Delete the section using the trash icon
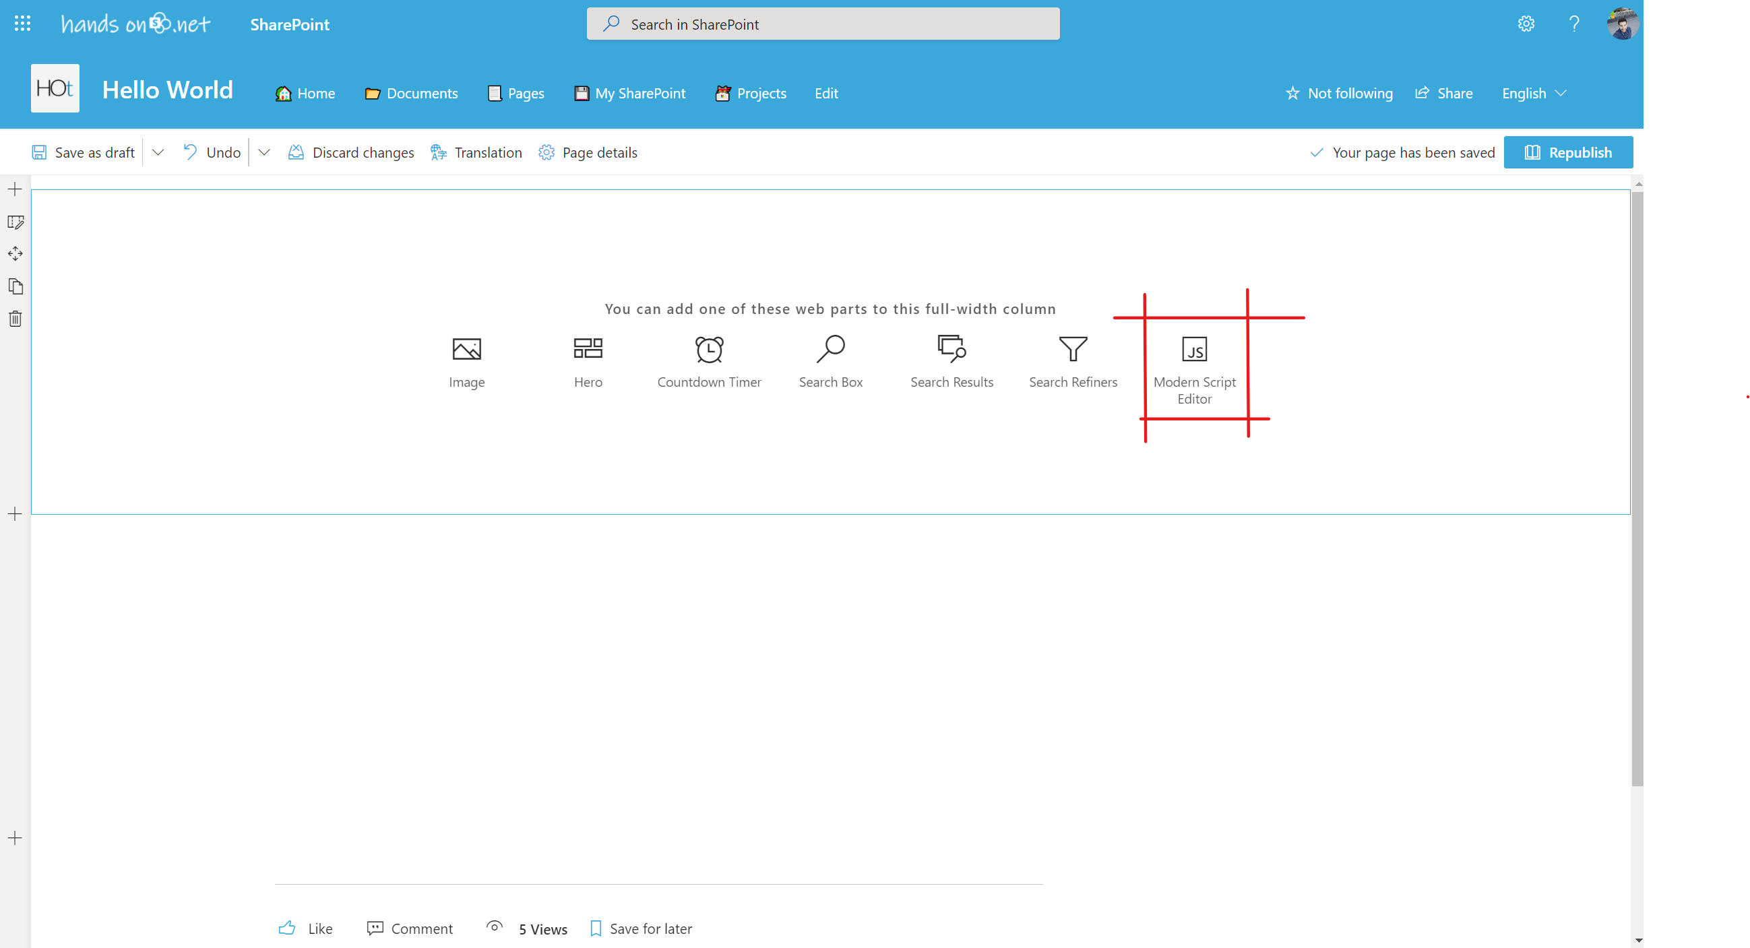 15,319
